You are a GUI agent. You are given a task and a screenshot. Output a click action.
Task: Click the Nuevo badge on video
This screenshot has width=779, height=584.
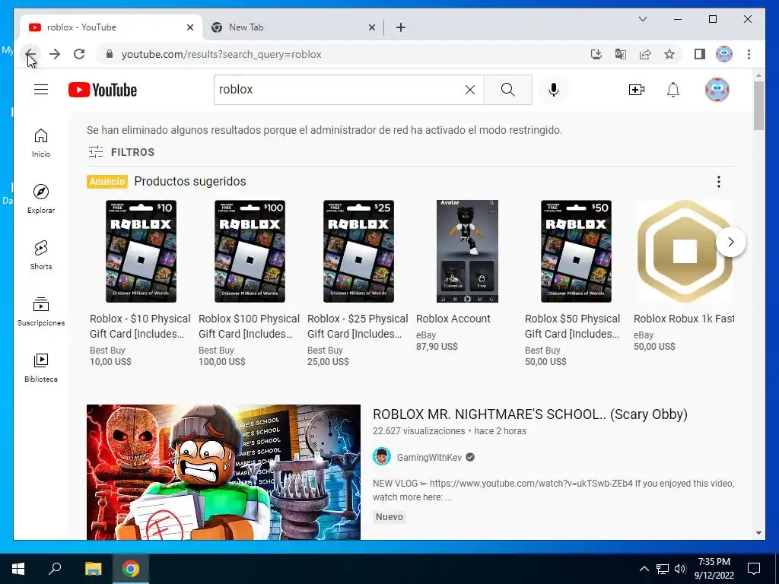coord(389,517)
